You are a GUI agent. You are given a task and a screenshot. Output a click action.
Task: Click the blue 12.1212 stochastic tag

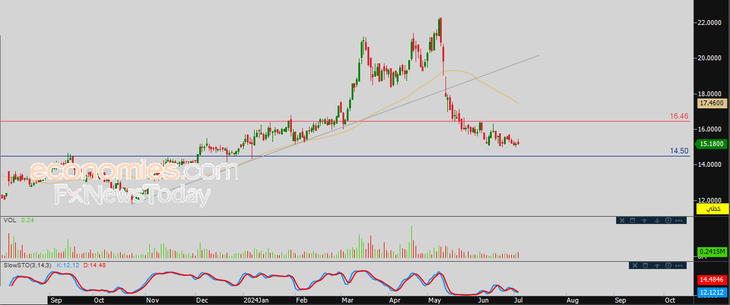pyautogui.click(x=712, y=292)
